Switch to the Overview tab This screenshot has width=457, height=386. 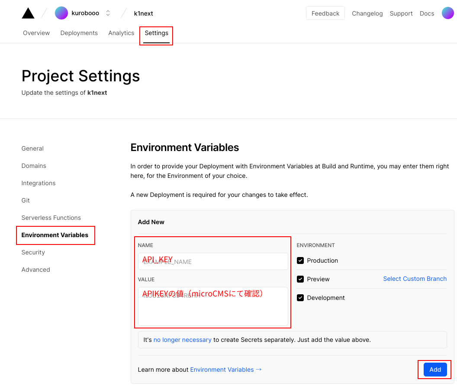(x=36, y=33)
